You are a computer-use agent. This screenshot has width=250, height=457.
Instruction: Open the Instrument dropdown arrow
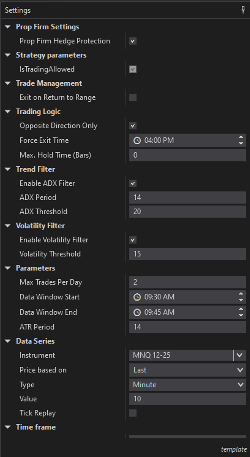click(240, 355)
